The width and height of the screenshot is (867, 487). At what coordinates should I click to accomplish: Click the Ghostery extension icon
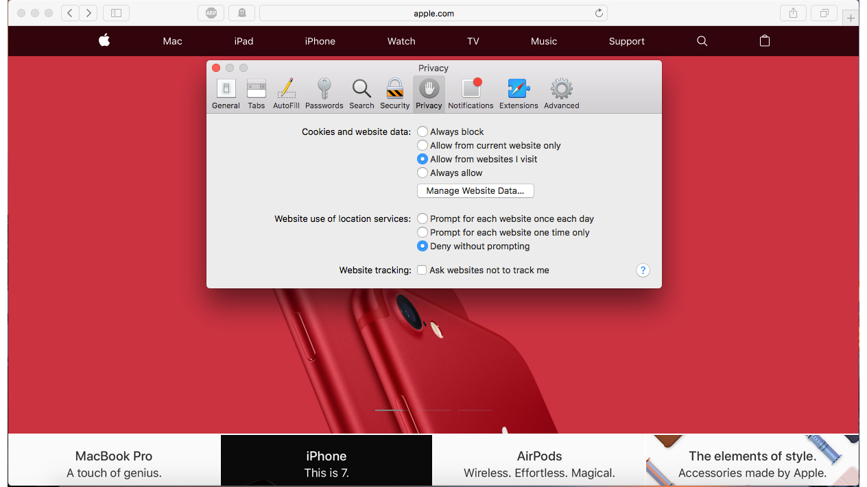[x=242, y=13]
